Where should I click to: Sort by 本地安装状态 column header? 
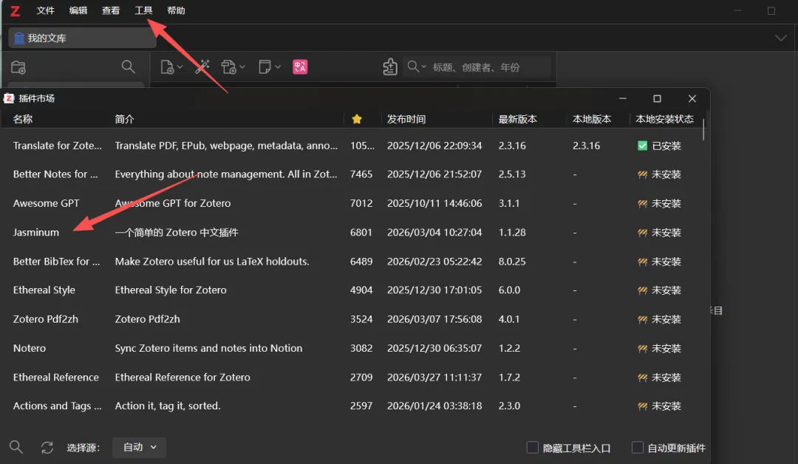[665, 119]
